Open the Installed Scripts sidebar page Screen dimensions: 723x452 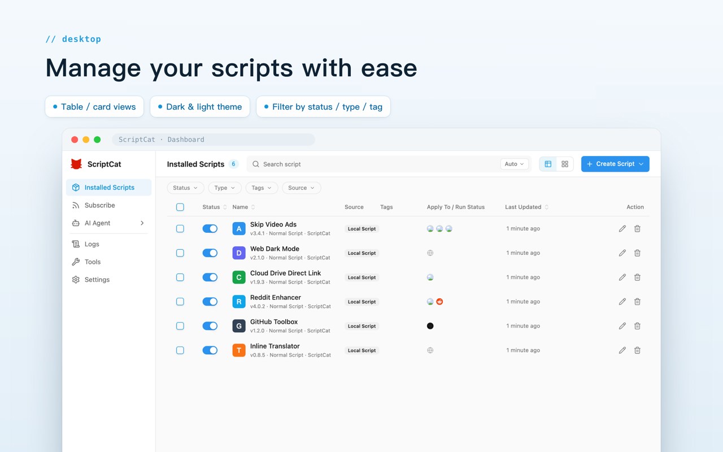(109, 188)
